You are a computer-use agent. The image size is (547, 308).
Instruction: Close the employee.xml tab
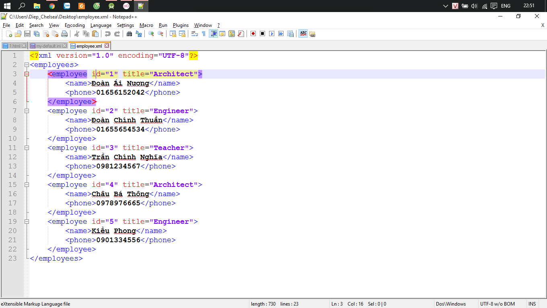pyautogui.click(x=107, y=46)
